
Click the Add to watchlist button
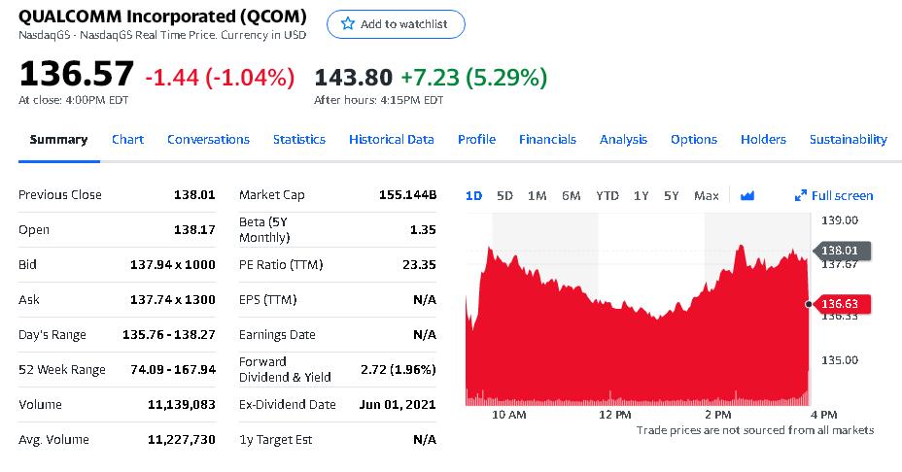pos(396,24)
